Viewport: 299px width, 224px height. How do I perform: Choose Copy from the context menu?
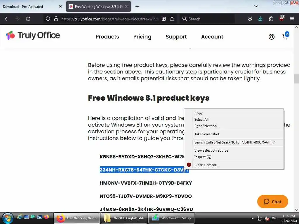coord(234,113)
